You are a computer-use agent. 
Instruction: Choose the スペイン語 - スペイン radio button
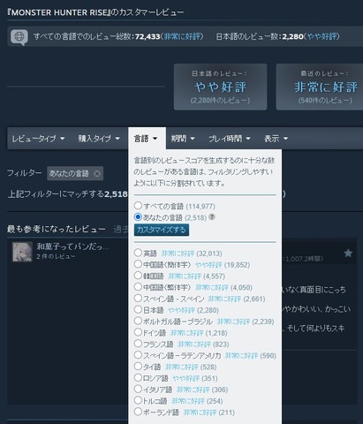pos(138,298)
